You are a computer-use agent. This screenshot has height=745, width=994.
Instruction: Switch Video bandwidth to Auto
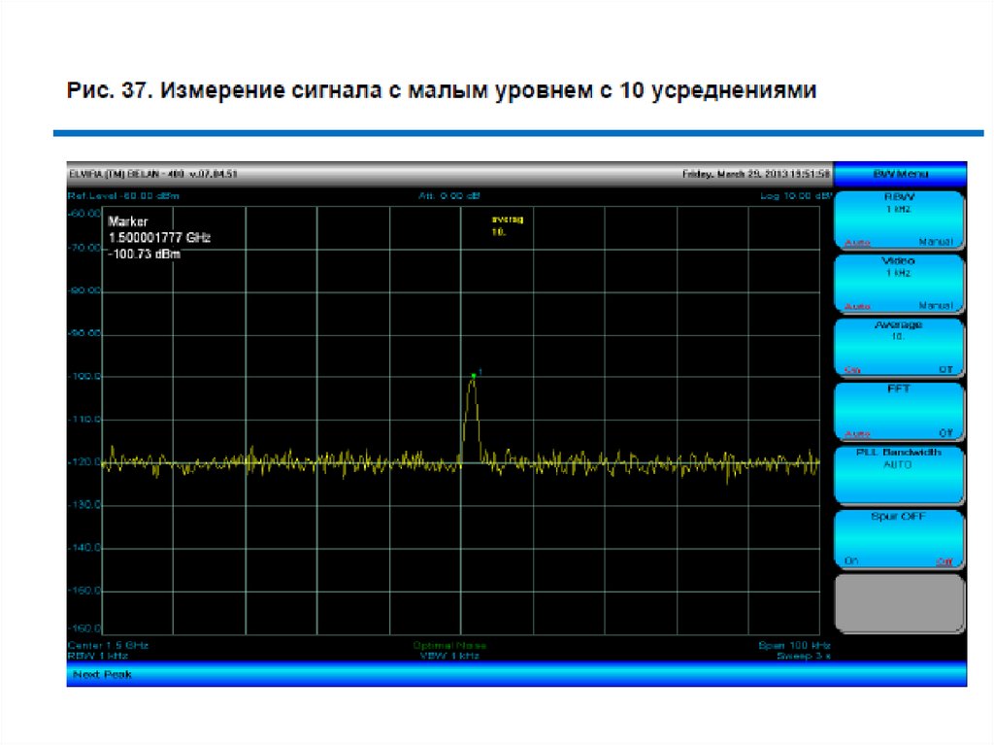[x=856, y=306]
